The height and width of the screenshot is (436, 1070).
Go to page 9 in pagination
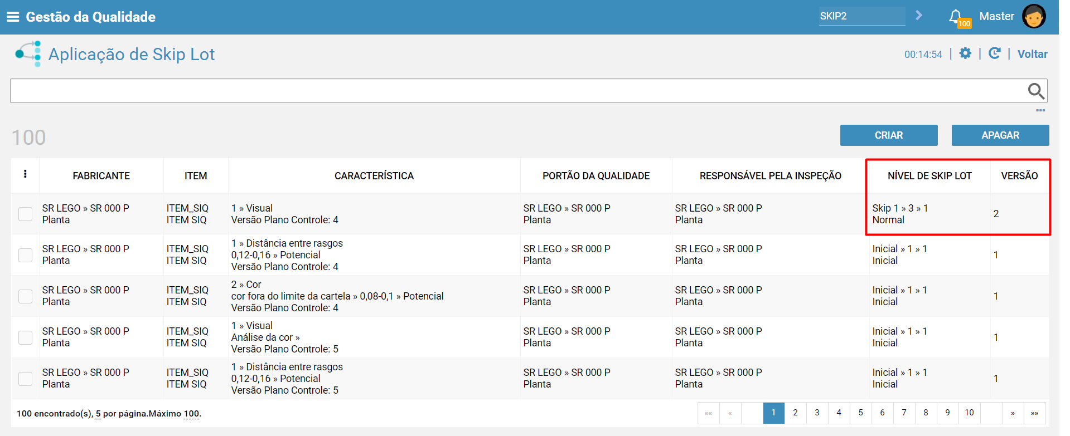pos(947,413)
